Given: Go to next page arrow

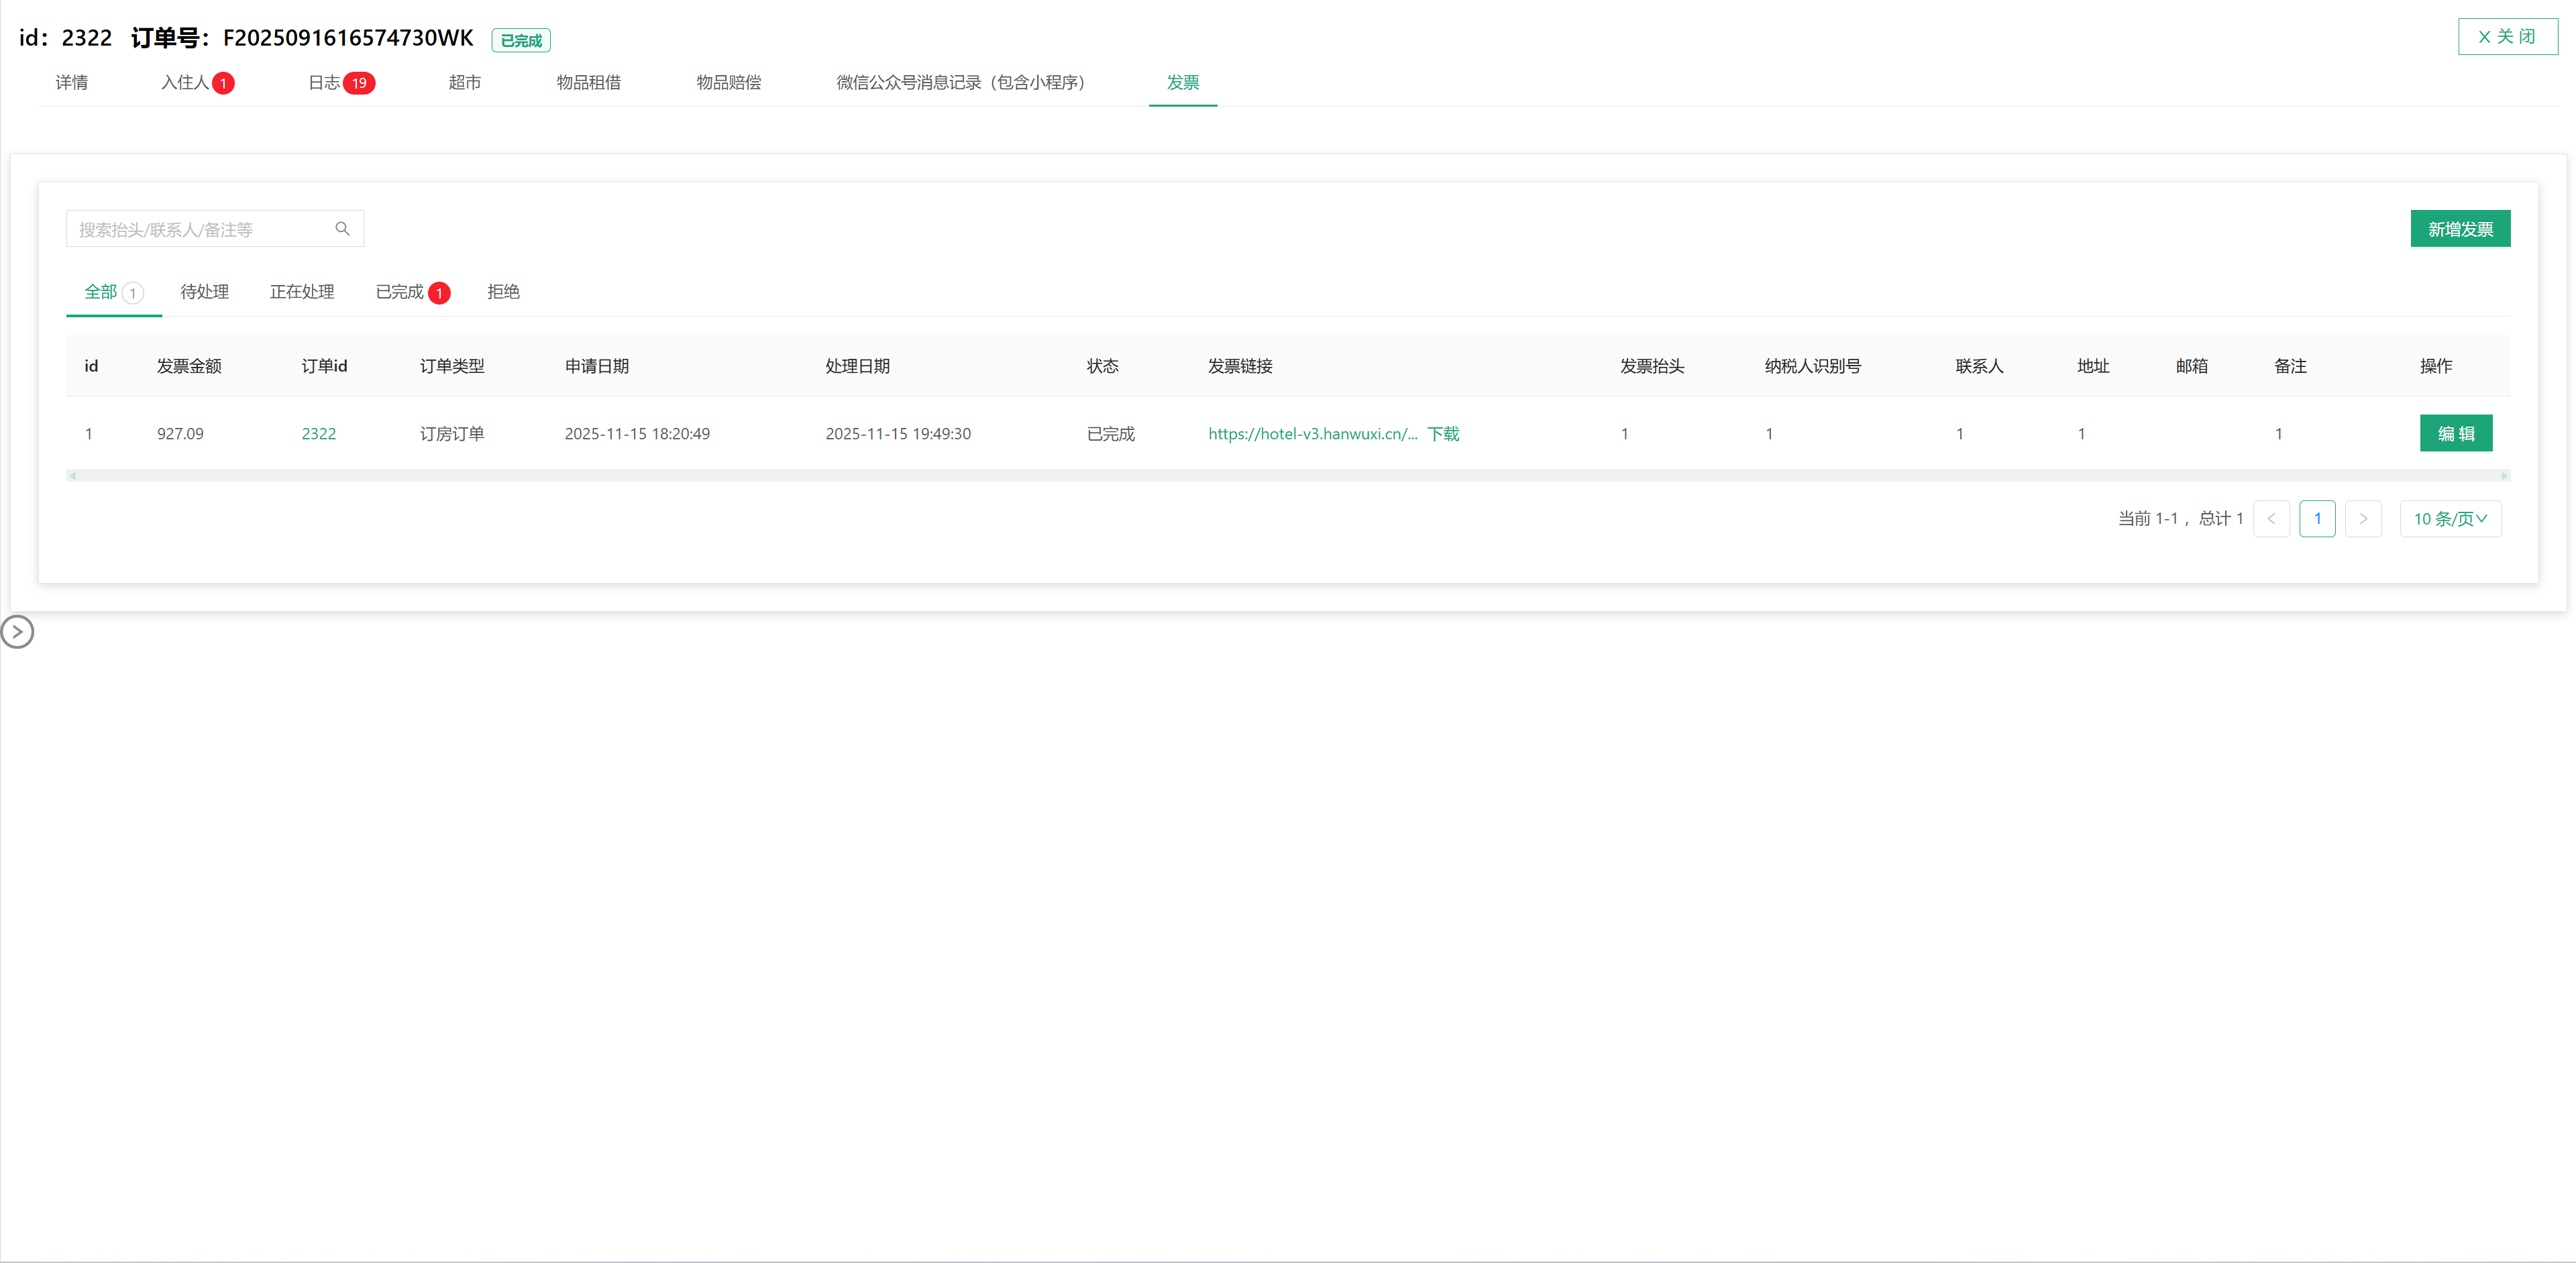Looking at the screenshot, I should click(x=2363, y=519).
